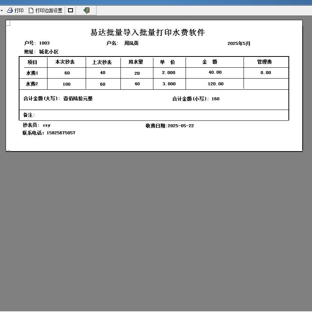Select account number 1003

pos(45,43)
